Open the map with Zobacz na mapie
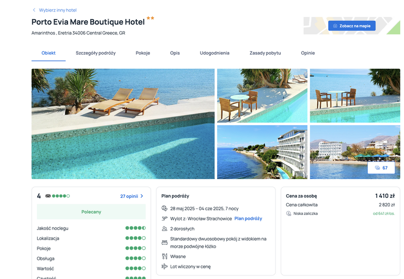The height and width of the screenshot is (279, 404). [351, 26]
